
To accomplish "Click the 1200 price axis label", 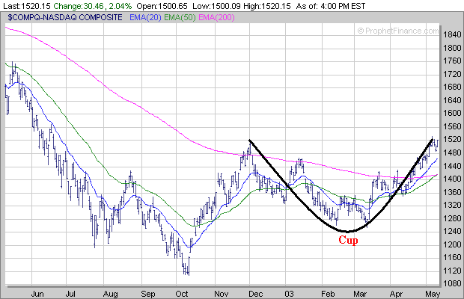I will tap(452, 244).
